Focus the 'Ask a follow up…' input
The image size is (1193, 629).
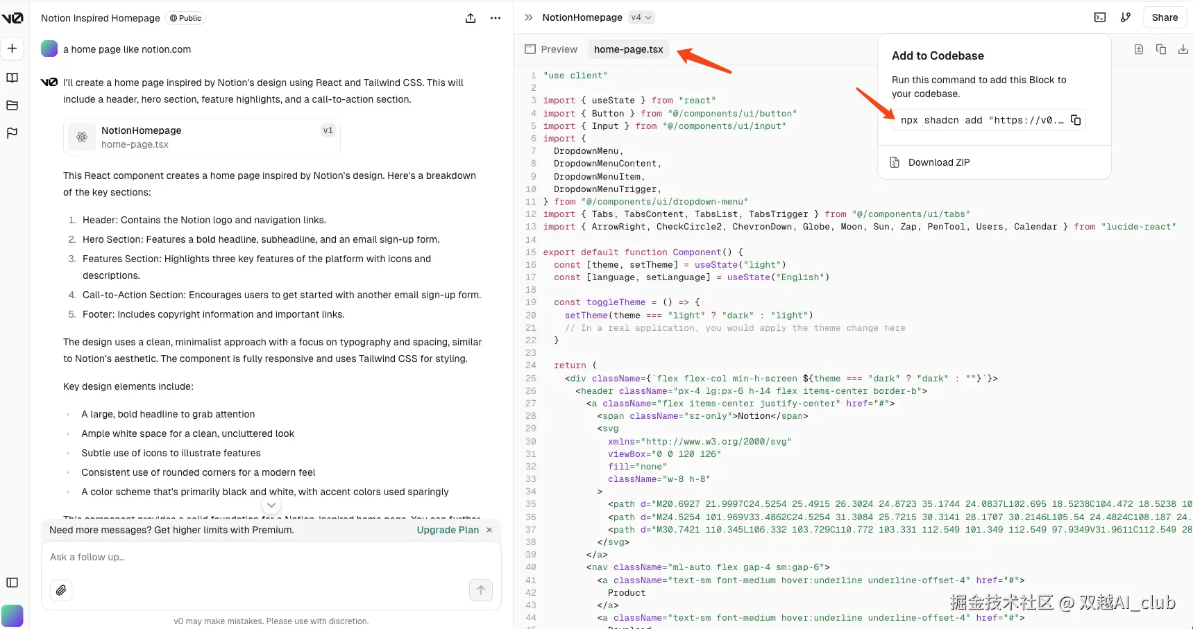click(271, 558)
